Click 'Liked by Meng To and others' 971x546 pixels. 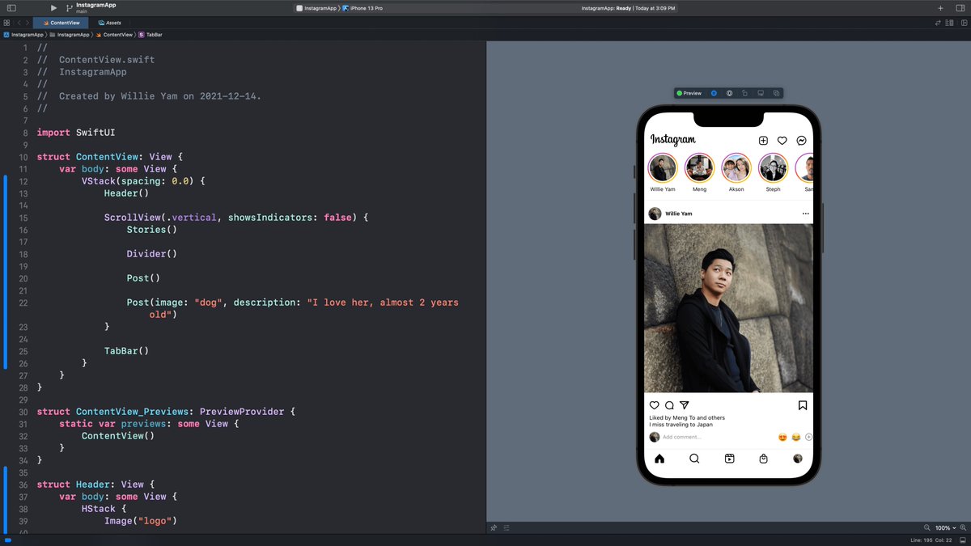687,417
